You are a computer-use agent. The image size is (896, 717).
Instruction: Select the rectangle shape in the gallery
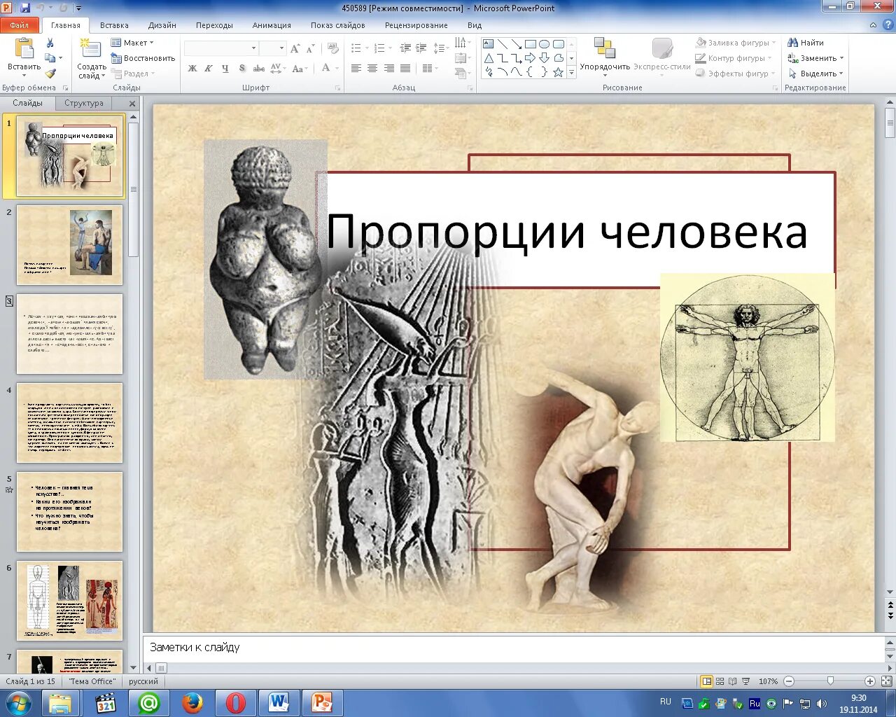tap(530, 44)
